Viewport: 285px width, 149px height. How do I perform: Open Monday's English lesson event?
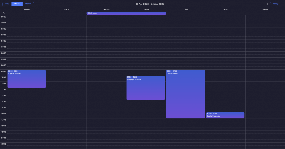[x=26, y=79]
